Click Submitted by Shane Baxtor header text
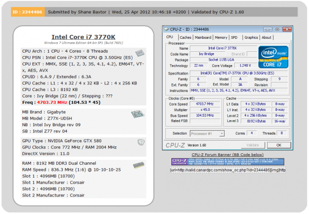 77,12
